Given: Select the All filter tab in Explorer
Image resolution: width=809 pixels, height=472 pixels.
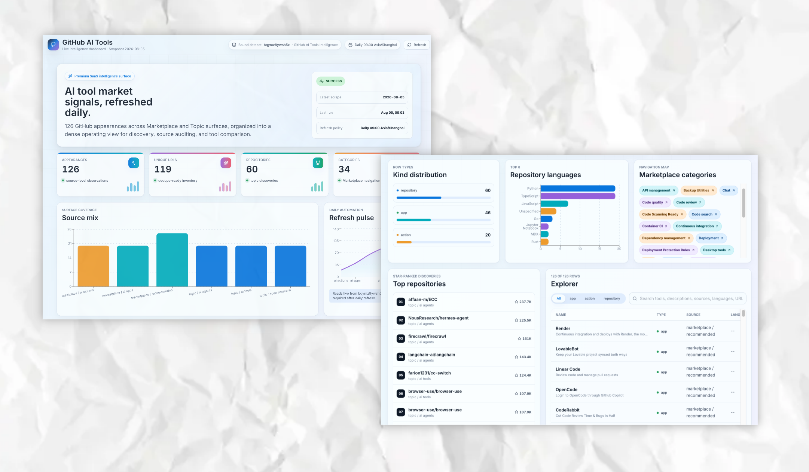Looking at the screenshot, I should 559,298.
